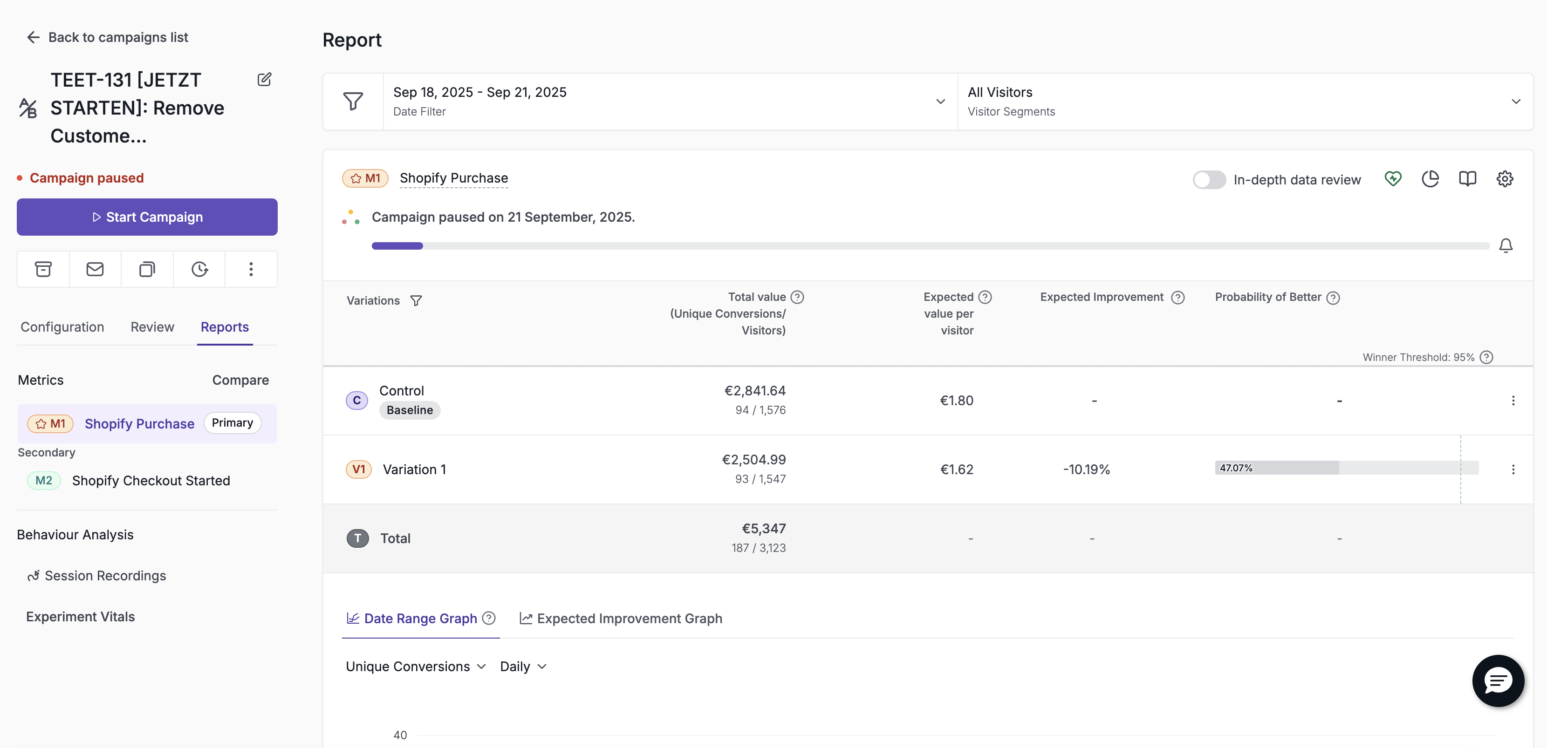Viewport: 1547px width, 748px height.
Task: Click the campaign progress bar
Action: coord(930,245)
